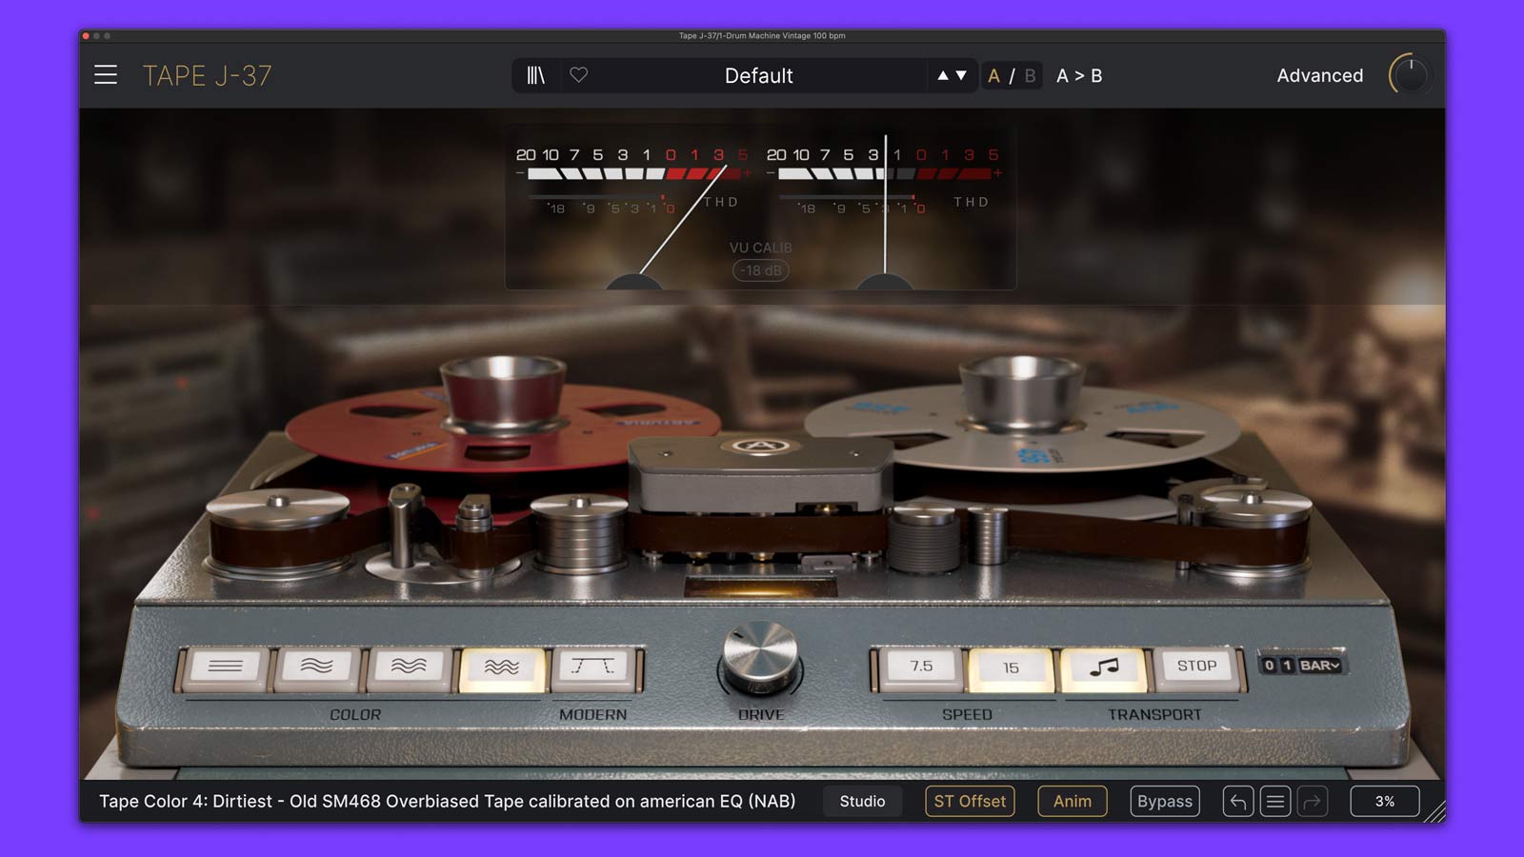Copy settings with A > B button
Image resolution: width=1524 pixels, height=857 pixels.
(1079, 75)
